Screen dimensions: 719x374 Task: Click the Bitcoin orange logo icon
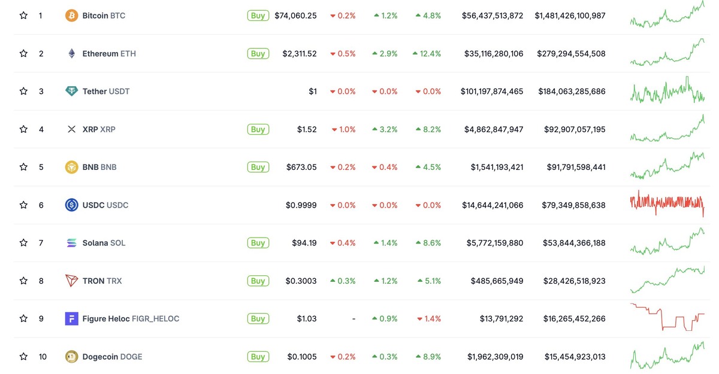click(72, 16)
